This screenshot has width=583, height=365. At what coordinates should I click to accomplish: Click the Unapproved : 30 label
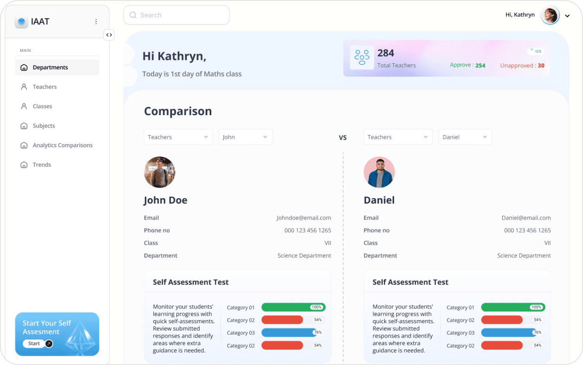pyautogui.click(x=522, y=65)
